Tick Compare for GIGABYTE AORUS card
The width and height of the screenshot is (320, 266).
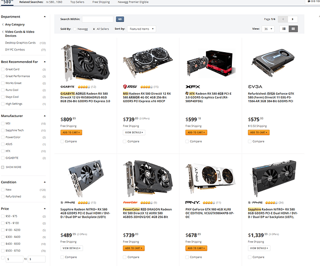pos(62,142)
